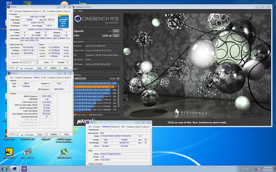This screenshot has height=172, width=276.
Task: Open Tools dropdown arrow in CPU tab window
Action: click(x=45, y=68)
